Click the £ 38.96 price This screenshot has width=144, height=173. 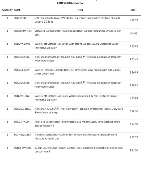tap(134, 85)
